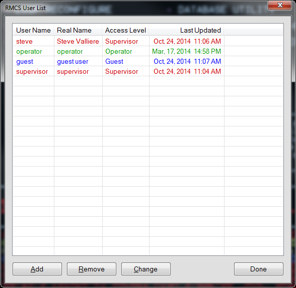This screenshot has width=296, height=288.
Task: Click the Mar. 17, 2014 14:58 PM timestamp
Action: [186, 51]
